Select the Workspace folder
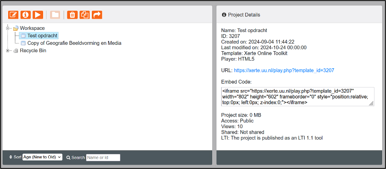Screen dimensions: 386x169 32,28
